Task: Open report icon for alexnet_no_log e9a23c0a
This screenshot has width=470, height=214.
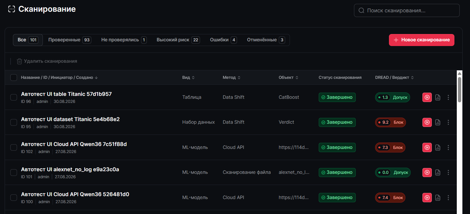Action: click(438, 172)
